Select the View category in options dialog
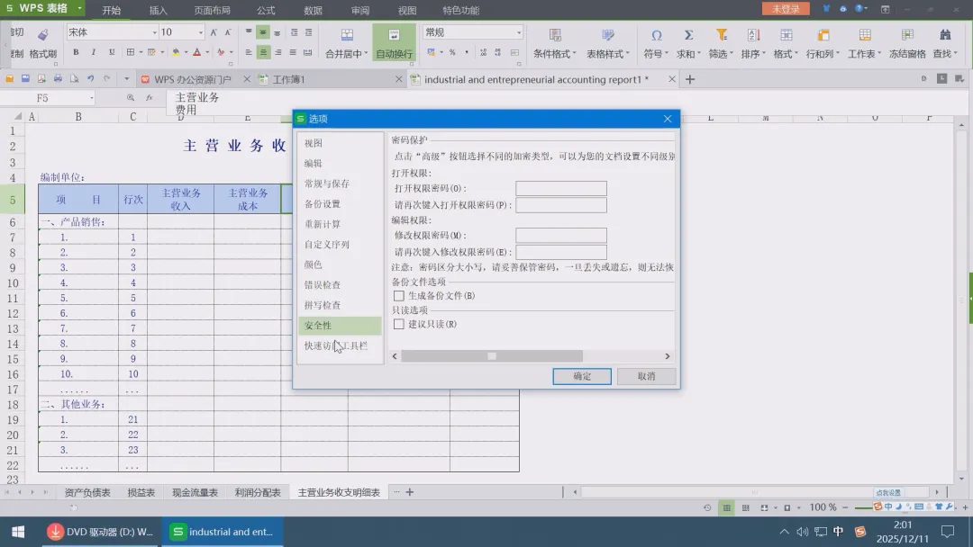 click(340, 143)
